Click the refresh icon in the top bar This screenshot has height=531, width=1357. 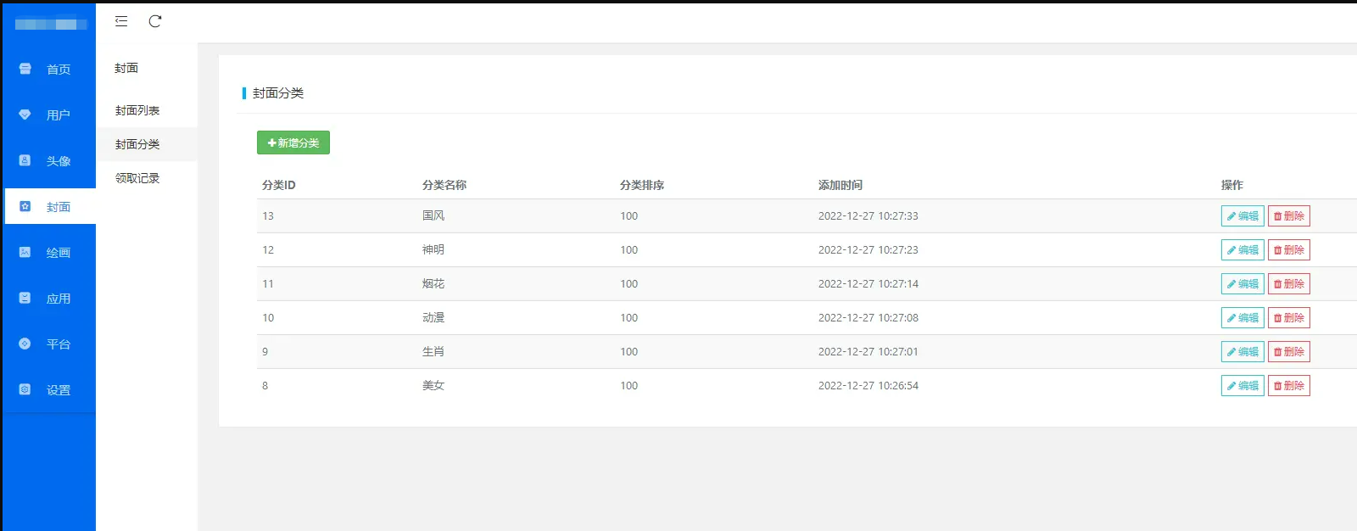(x=155, y=21)
